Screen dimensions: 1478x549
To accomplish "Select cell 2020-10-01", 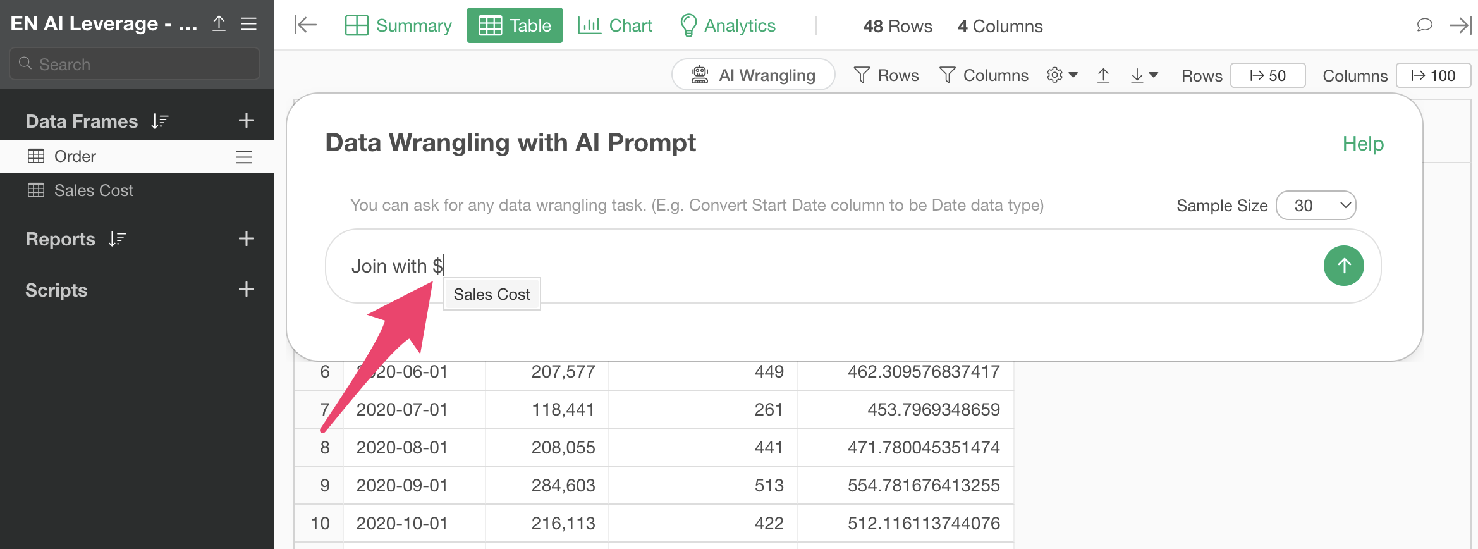I will pos(414,523).
